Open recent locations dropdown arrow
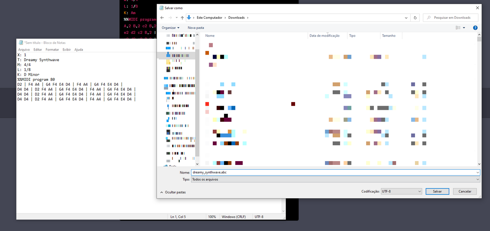 point(176,18)
